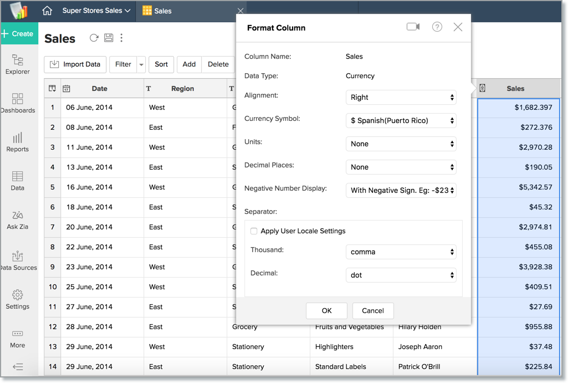Collapse the left sidebar with the arrow icon

point(18,367)
